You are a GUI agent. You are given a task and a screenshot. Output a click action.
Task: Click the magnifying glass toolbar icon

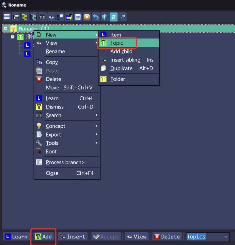[122, 17]
